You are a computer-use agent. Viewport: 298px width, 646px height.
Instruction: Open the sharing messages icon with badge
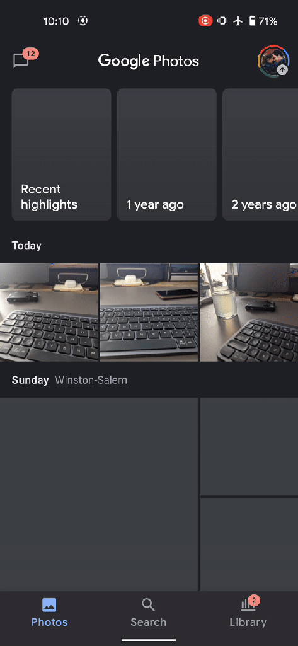[x=23, y=60]
